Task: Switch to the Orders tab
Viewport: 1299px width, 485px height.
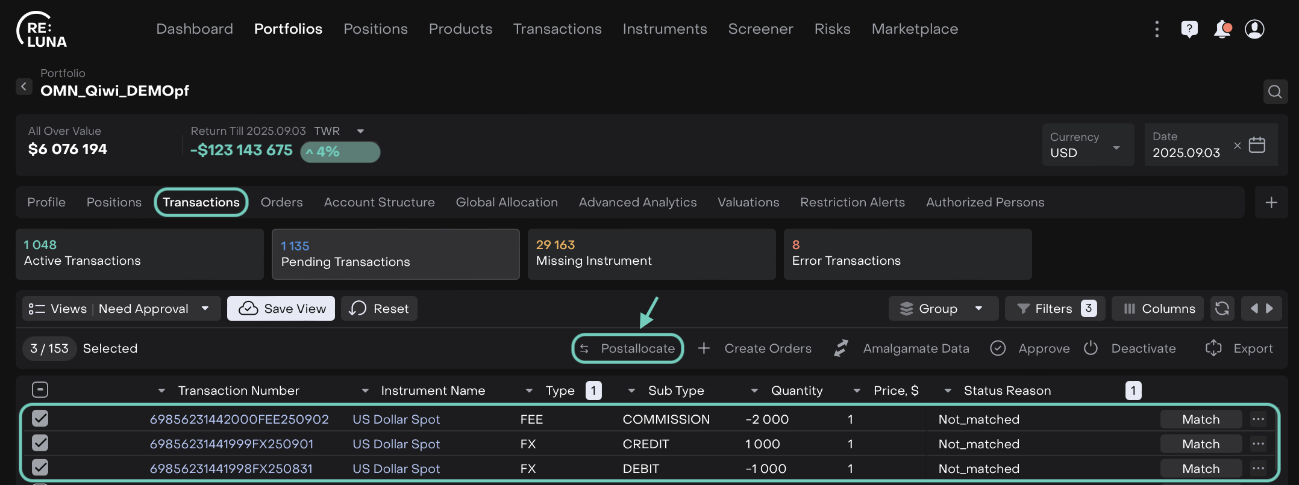Action: [x=281, y=203]
